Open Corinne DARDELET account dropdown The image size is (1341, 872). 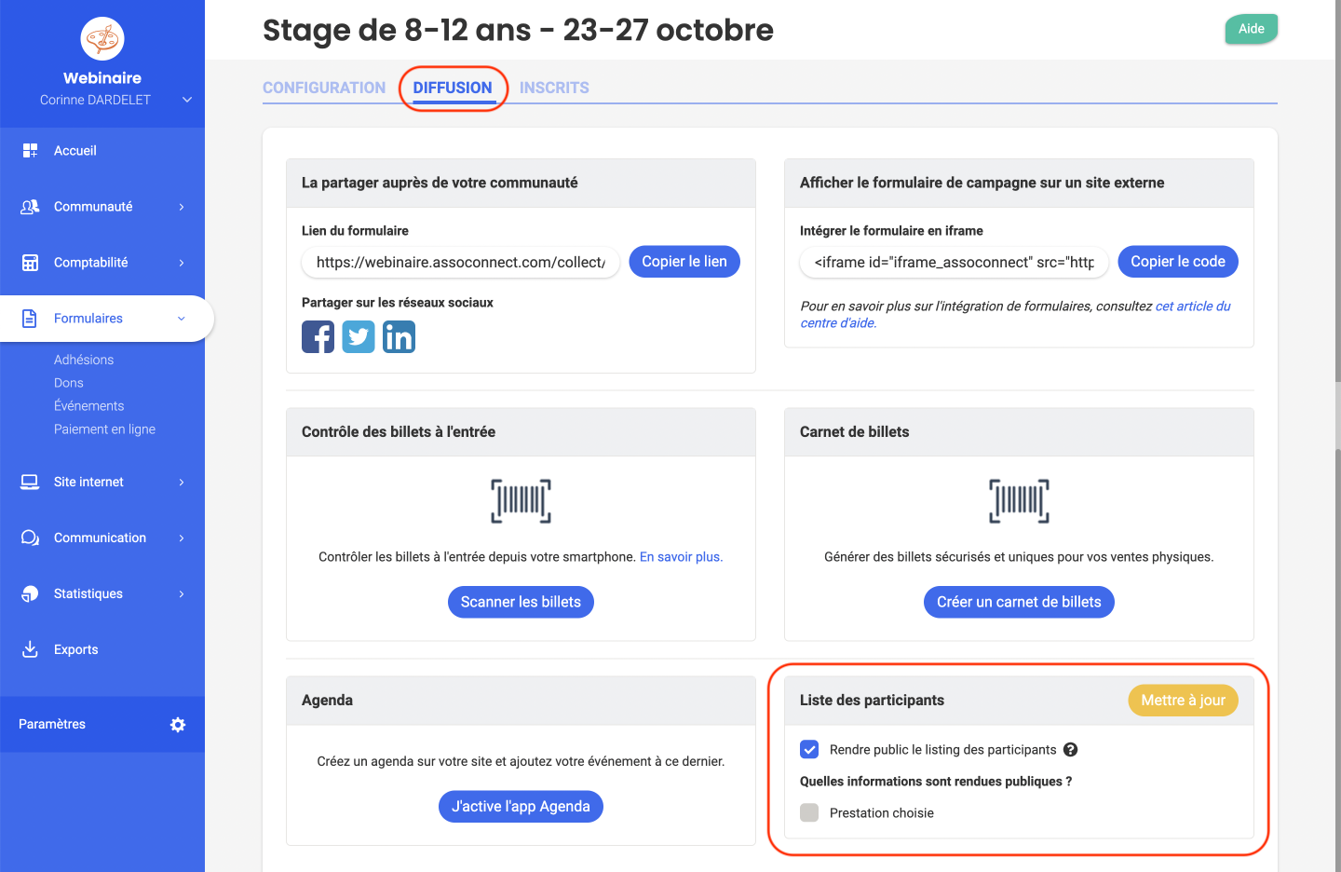pyautogui.click(x=187, y=100)
